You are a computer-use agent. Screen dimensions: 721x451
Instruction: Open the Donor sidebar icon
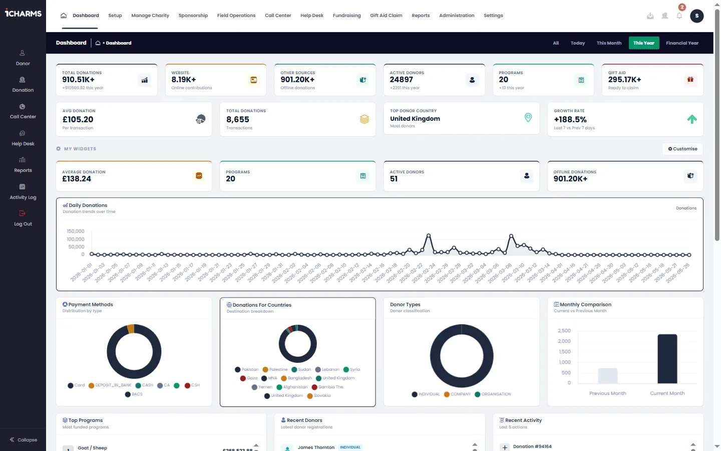pos(23,53)
